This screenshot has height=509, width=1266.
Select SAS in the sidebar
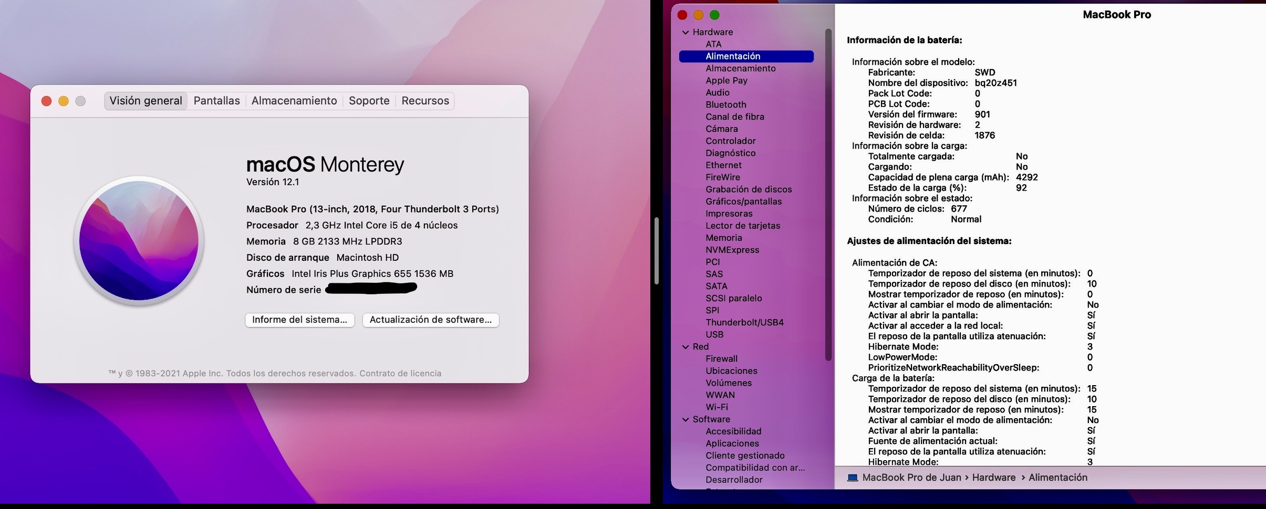tap(714, 273)
